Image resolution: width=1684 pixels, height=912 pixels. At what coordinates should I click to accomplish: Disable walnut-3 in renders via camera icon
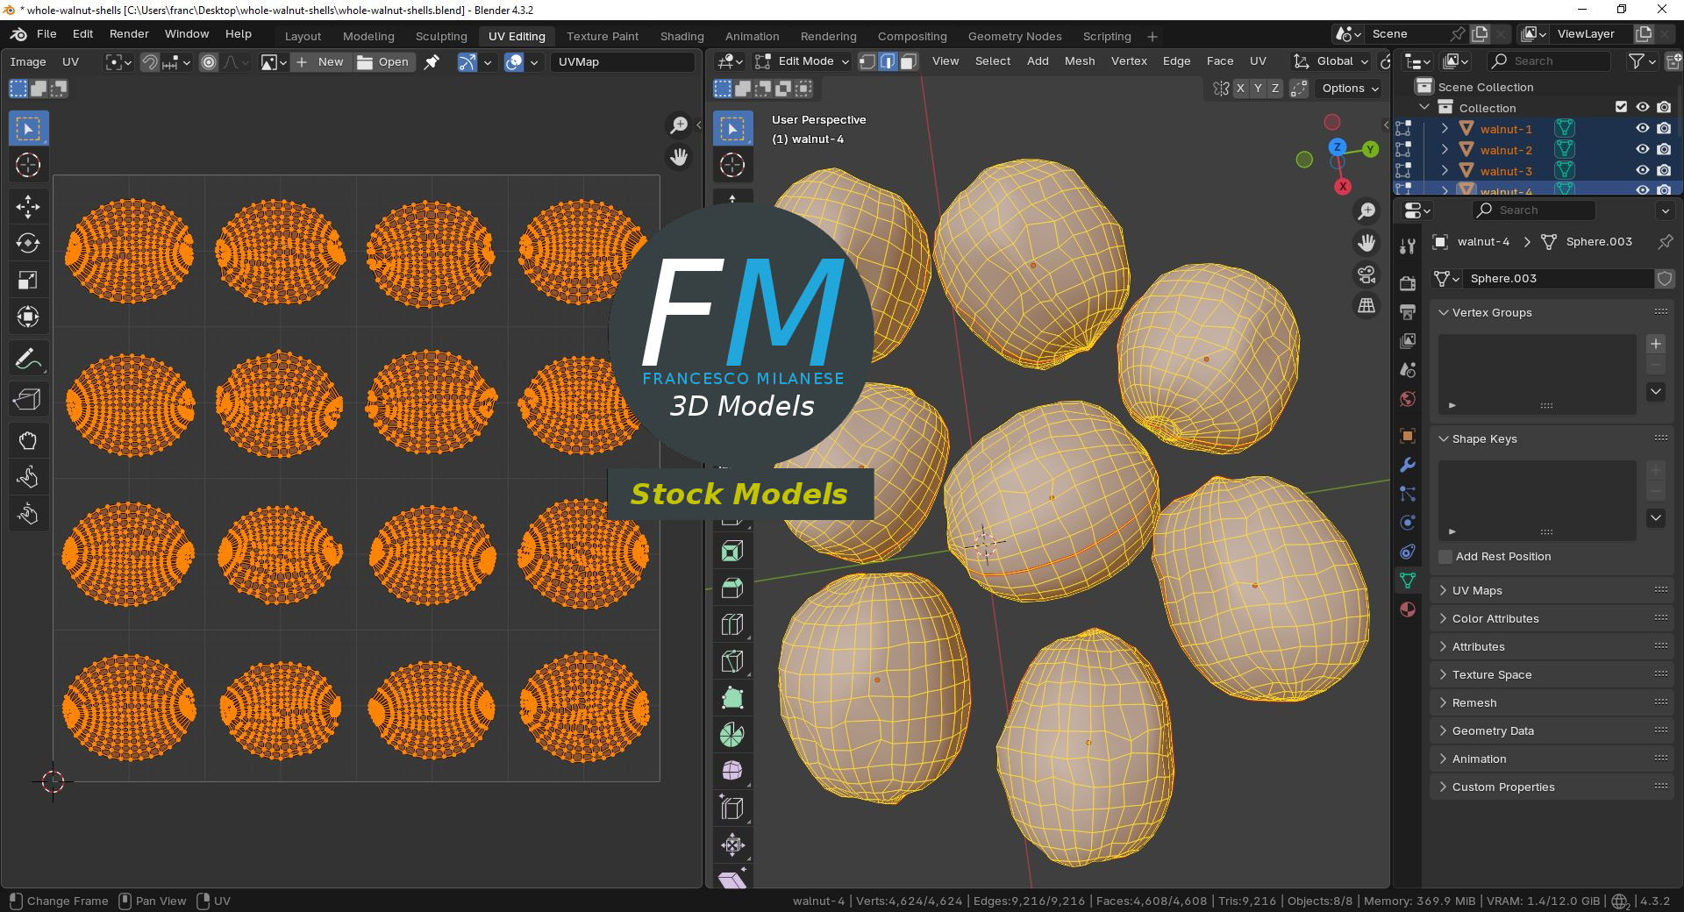pyautogui.click(x=1664, y=171)
